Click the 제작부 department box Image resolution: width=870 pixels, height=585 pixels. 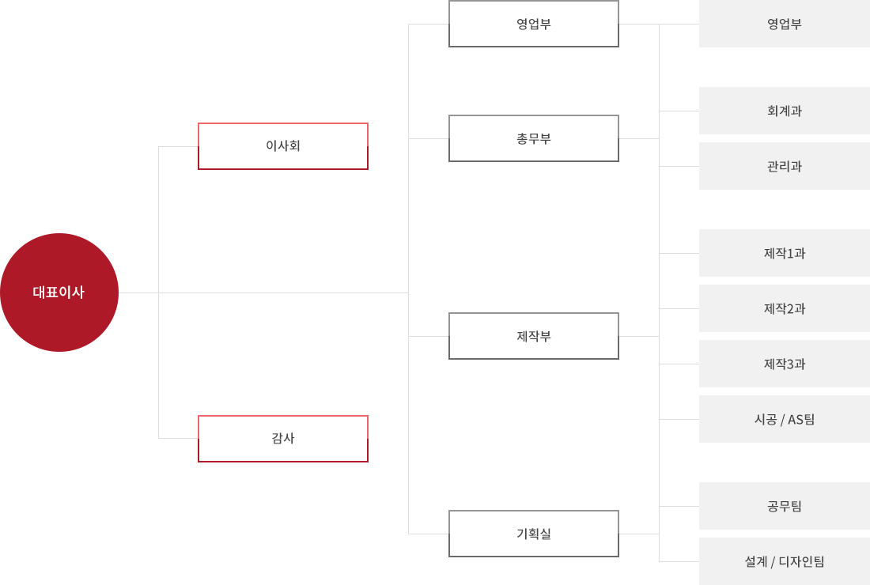(x=534, y=336)
